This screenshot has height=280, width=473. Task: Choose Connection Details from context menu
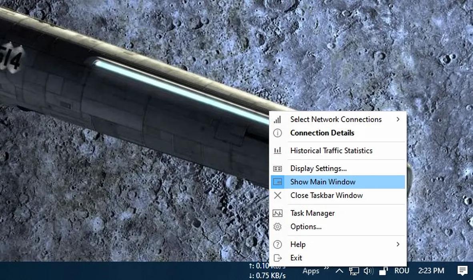pyautogui.click(x=338, y=133)
